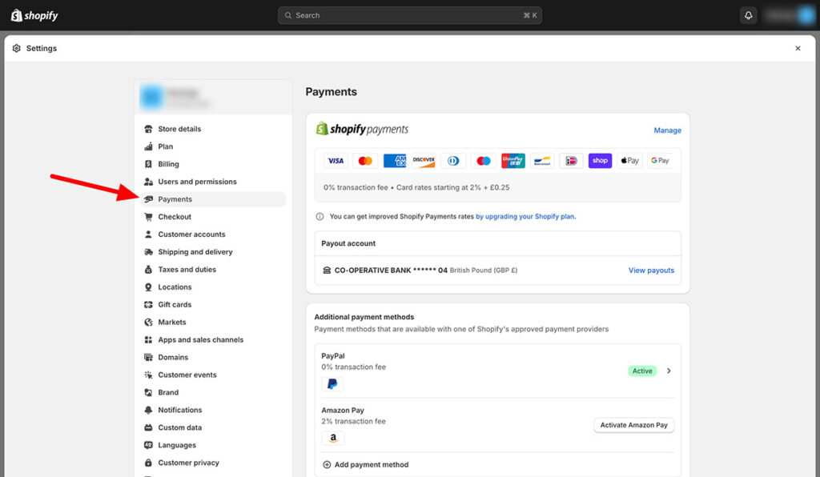Click the American Express card icon
The image size is (820, 477).
click(395, 161)
